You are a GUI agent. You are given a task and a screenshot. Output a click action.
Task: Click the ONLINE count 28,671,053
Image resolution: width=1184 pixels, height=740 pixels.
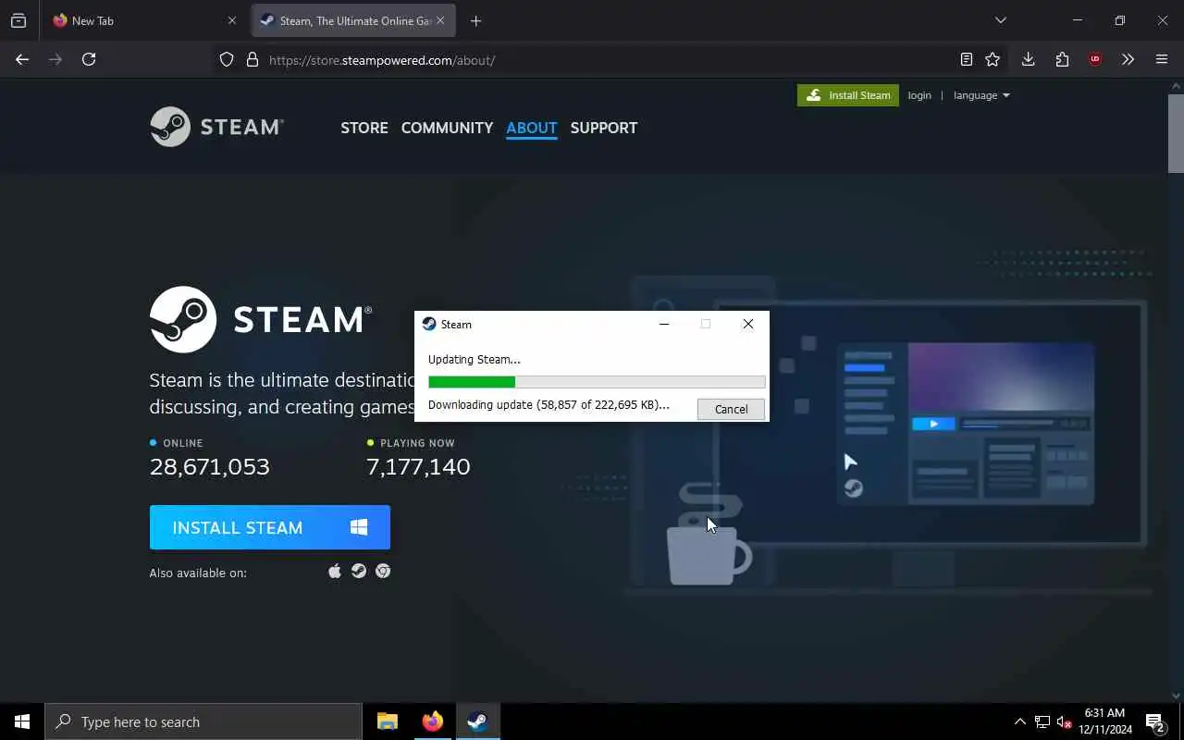(210, 466)
